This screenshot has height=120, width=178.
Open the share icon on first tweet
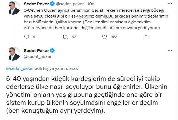coord(146,37)
